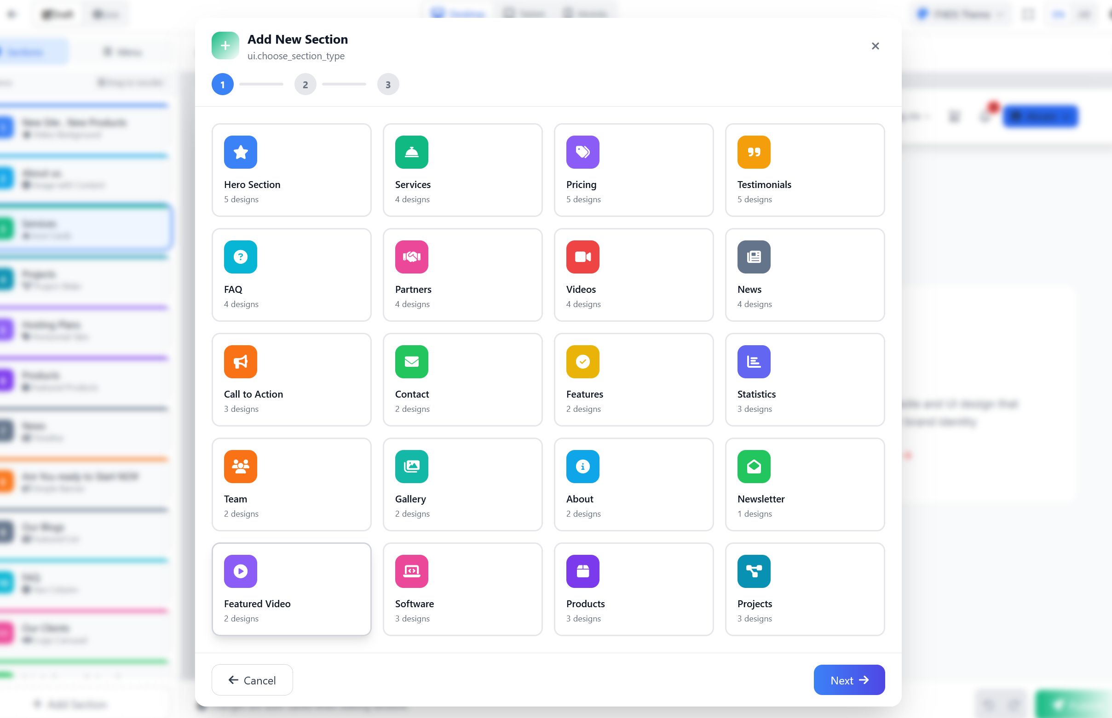Click the Statistics chart icon
Viewport: 1112px width, 718px height.
(x=754, y=362)
